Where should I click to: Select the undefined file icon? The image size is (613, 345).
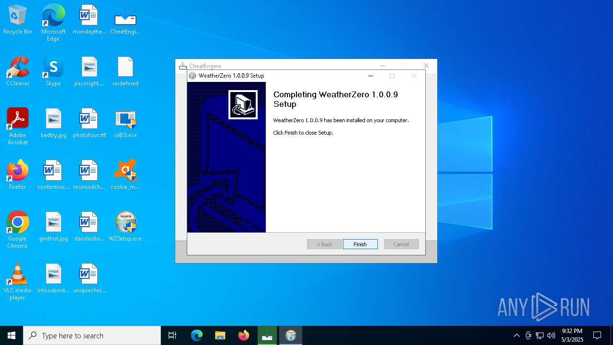point(125,71)
